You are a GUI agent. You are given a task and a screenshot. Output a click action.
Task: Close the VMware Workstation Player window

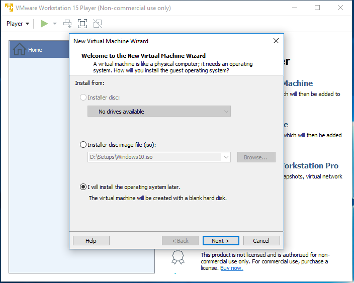point(340,8)
